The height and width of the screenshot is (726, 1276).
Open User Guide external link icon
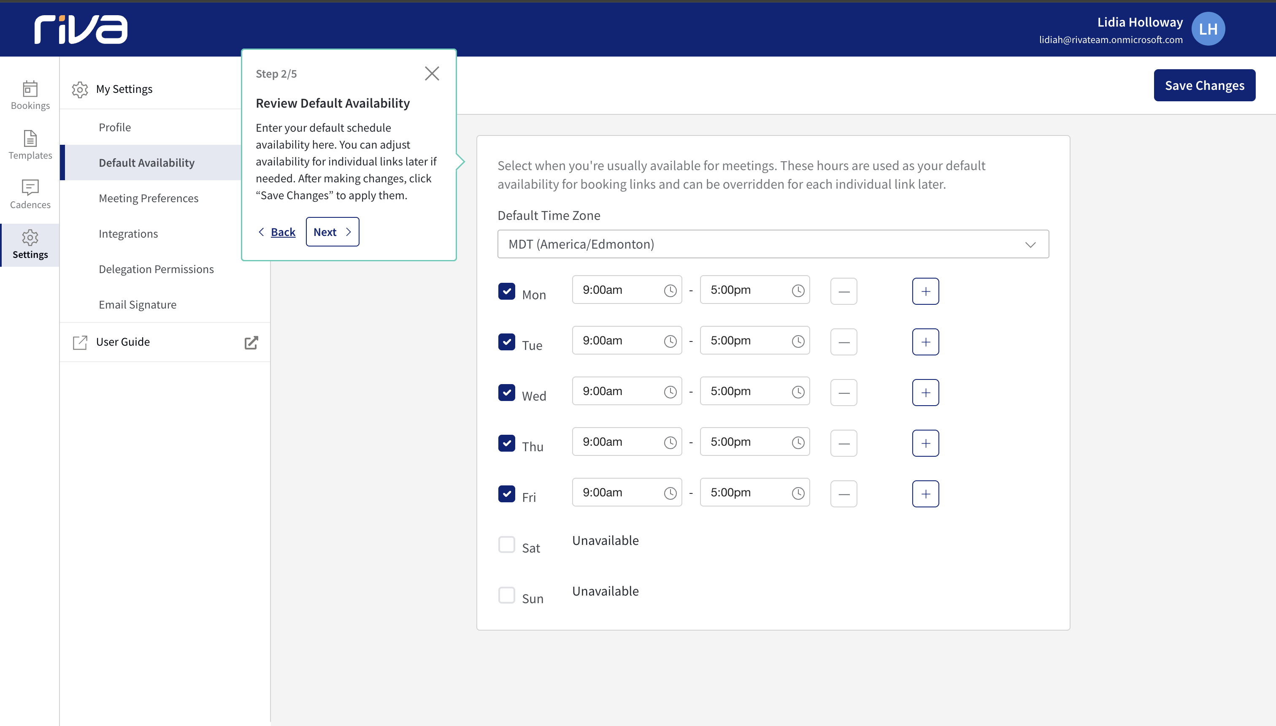[x=251, y=343]
